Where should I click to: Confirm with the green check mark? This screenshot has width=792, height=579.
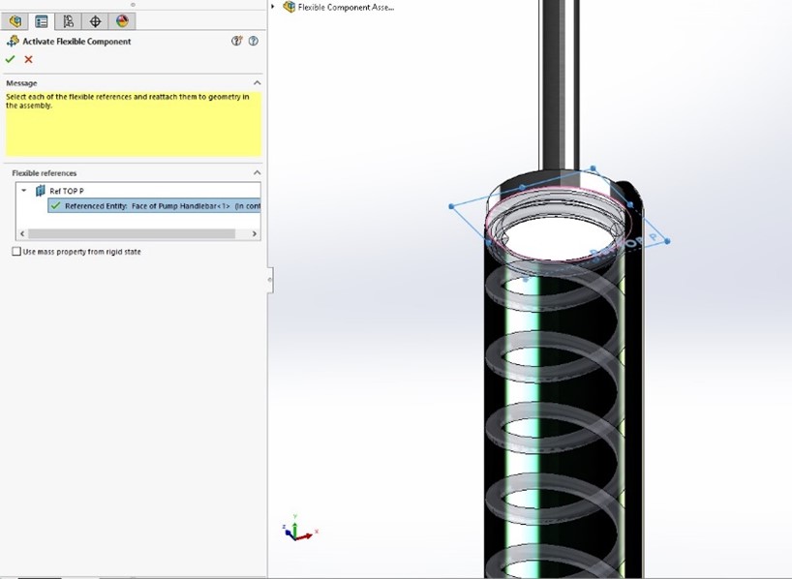[x=11, y=59]
